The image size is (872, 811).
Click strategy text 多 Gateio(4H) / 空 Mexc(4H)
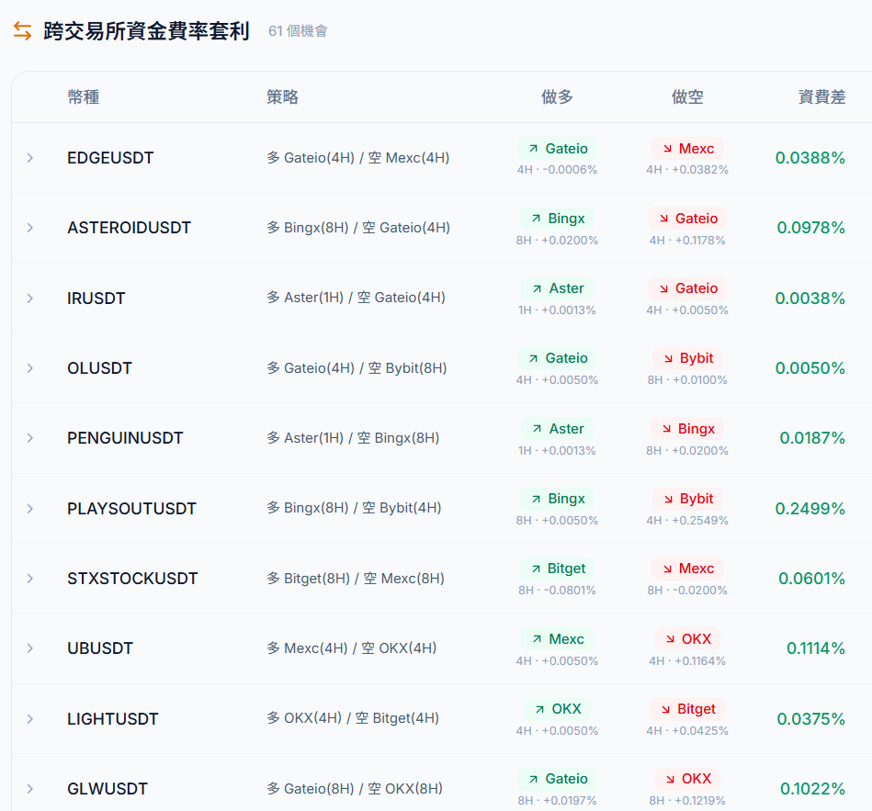coord(358,158)
